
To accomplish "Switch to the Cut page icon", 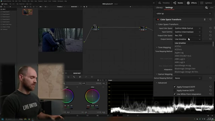I will [87, 116].
